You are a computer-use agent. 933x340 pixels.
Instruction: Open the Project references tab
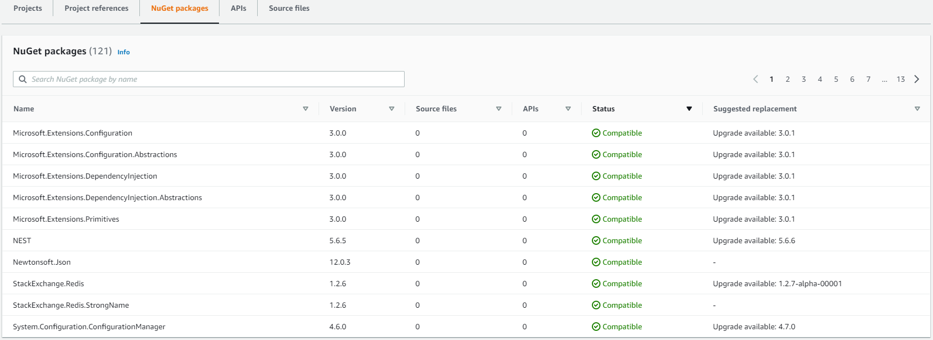(96, 8)
